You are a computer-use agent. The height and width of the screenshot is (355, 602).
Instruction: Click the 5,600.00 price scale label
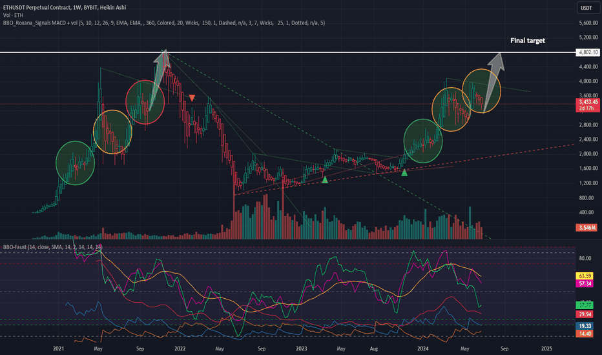tap(588, 23)
